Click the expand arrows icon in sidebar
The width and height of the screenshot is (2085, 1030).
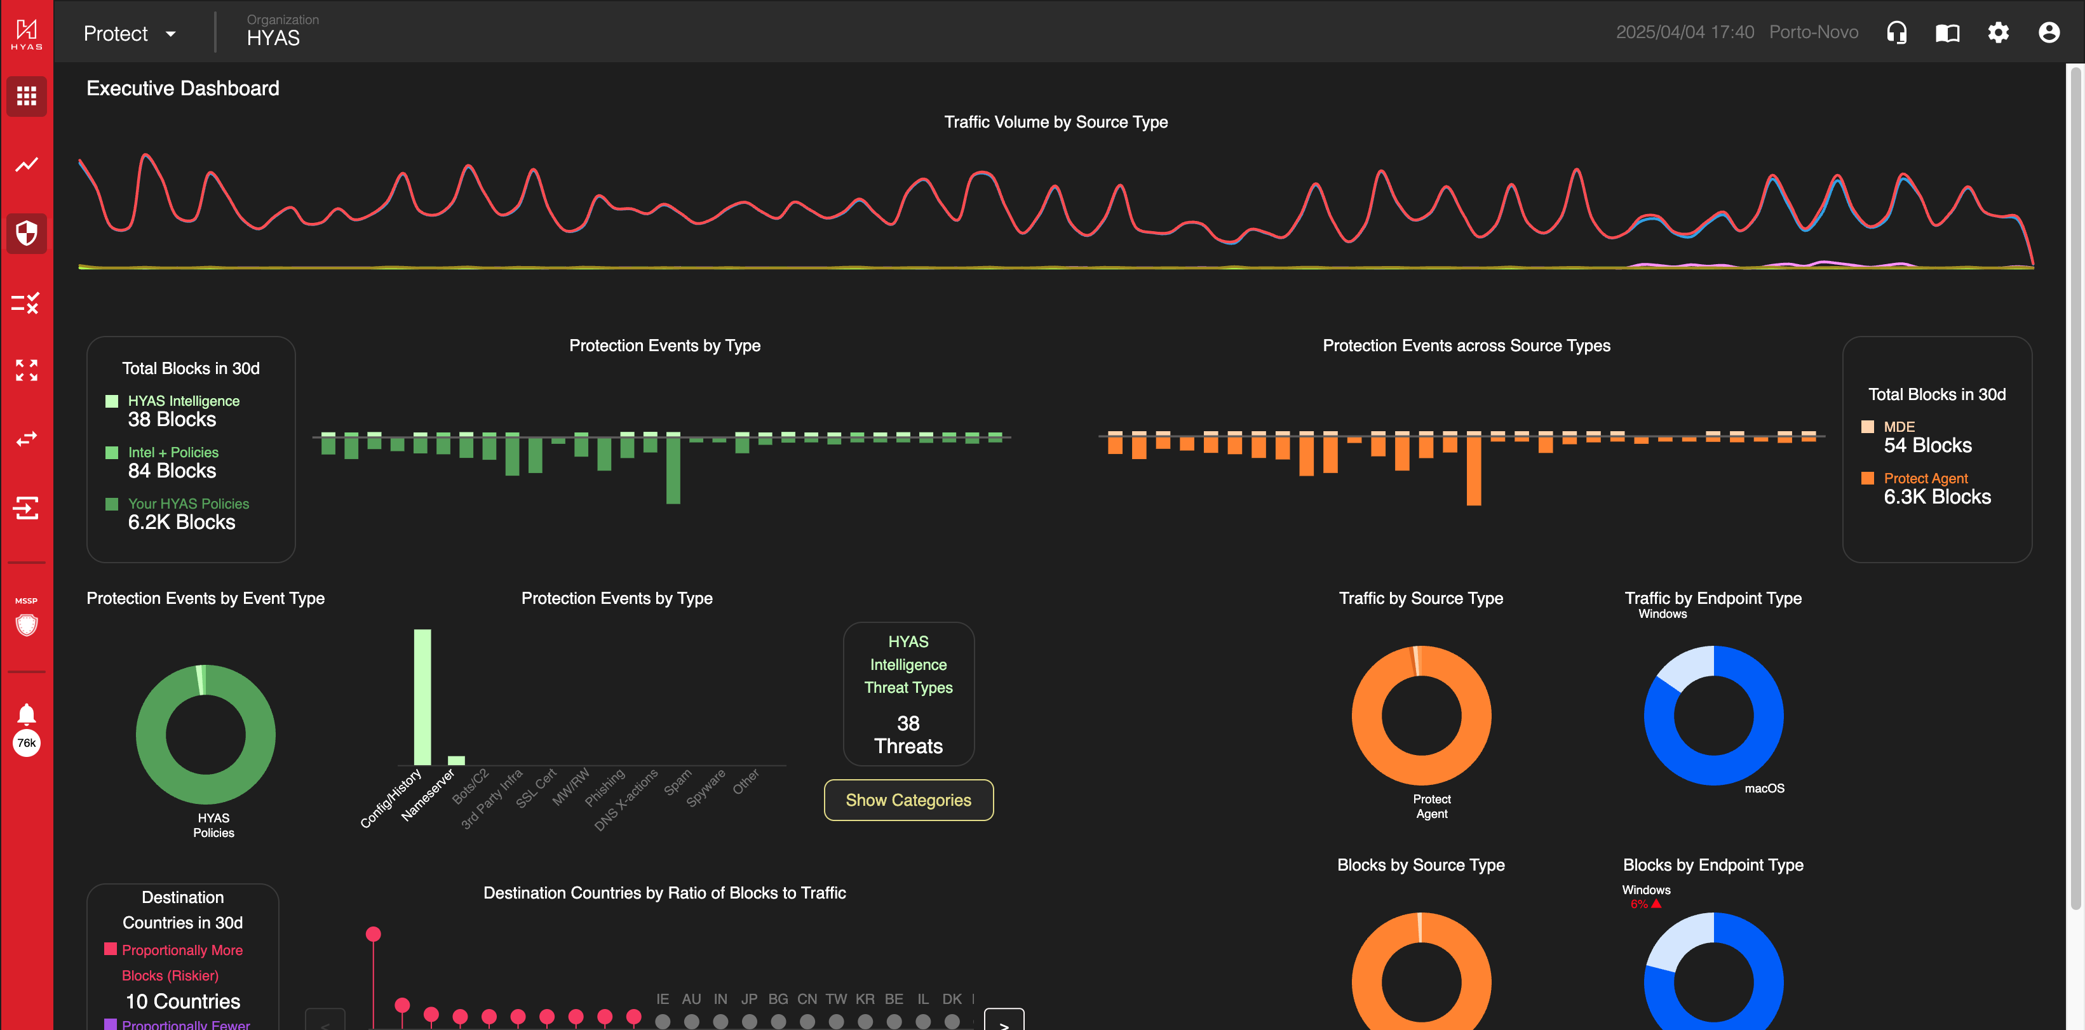[27, 371]
